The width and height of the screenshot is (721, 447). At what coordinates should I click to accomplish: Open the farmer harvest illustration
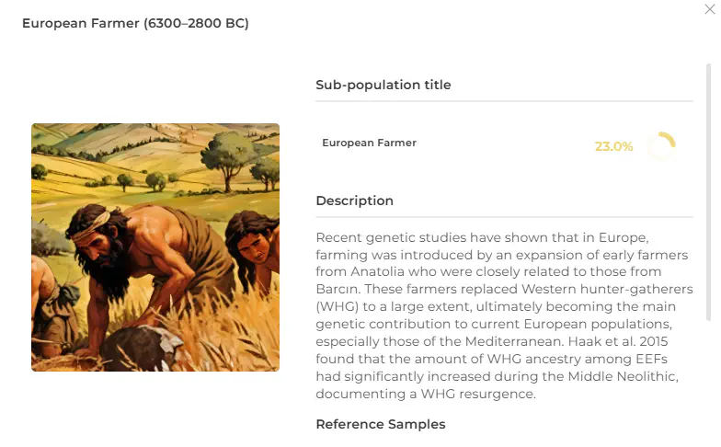coord(155,247)
